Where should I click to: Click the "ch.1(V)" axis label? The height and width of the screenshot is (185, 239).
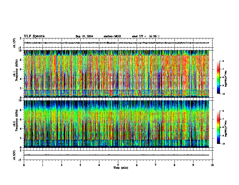pos(14,43)
